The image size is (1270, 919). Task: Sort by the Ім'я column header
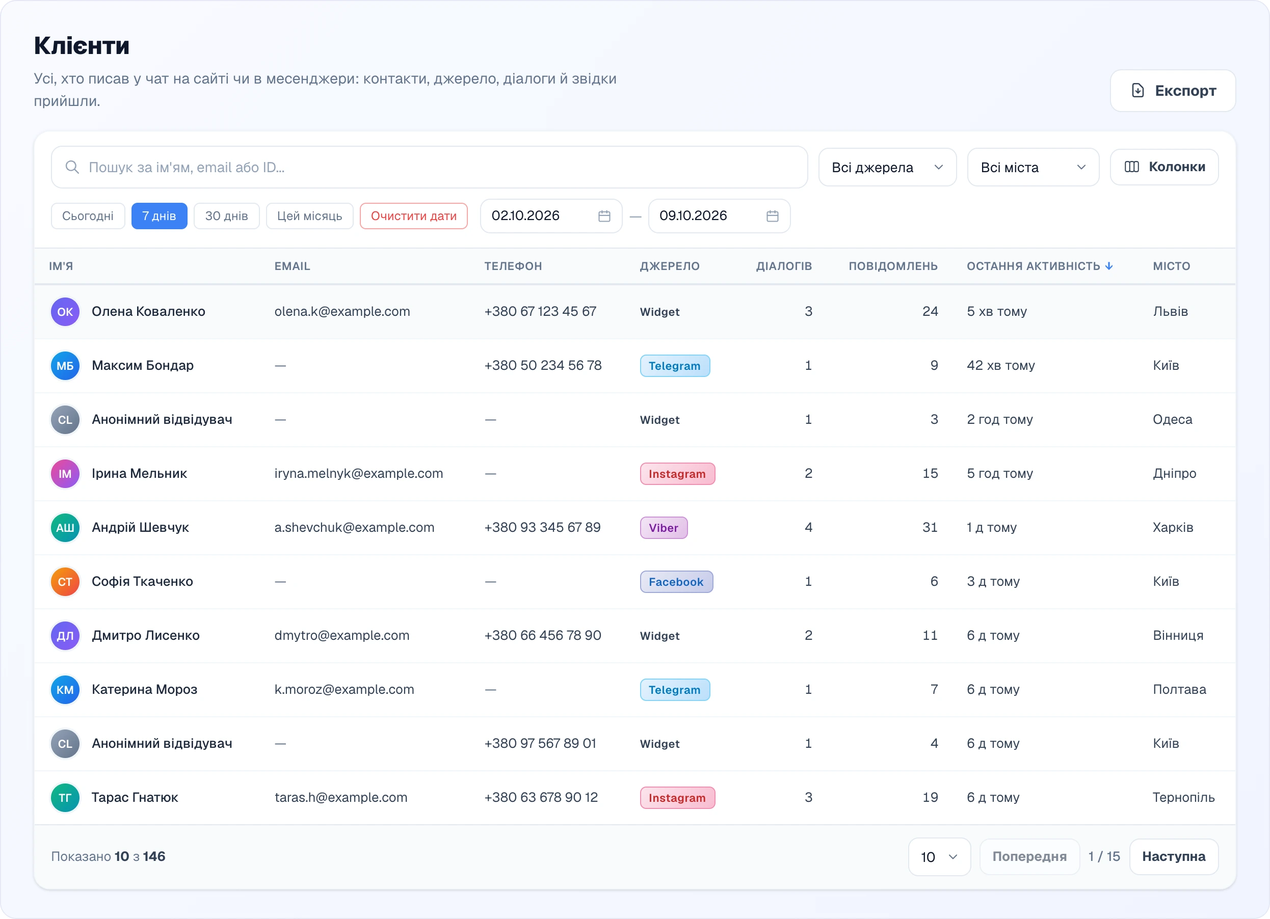click(61, 266)
